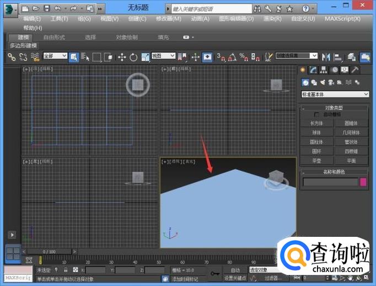Select the Move transform tool
The image size is (376, 286).
tap(122, 57)
